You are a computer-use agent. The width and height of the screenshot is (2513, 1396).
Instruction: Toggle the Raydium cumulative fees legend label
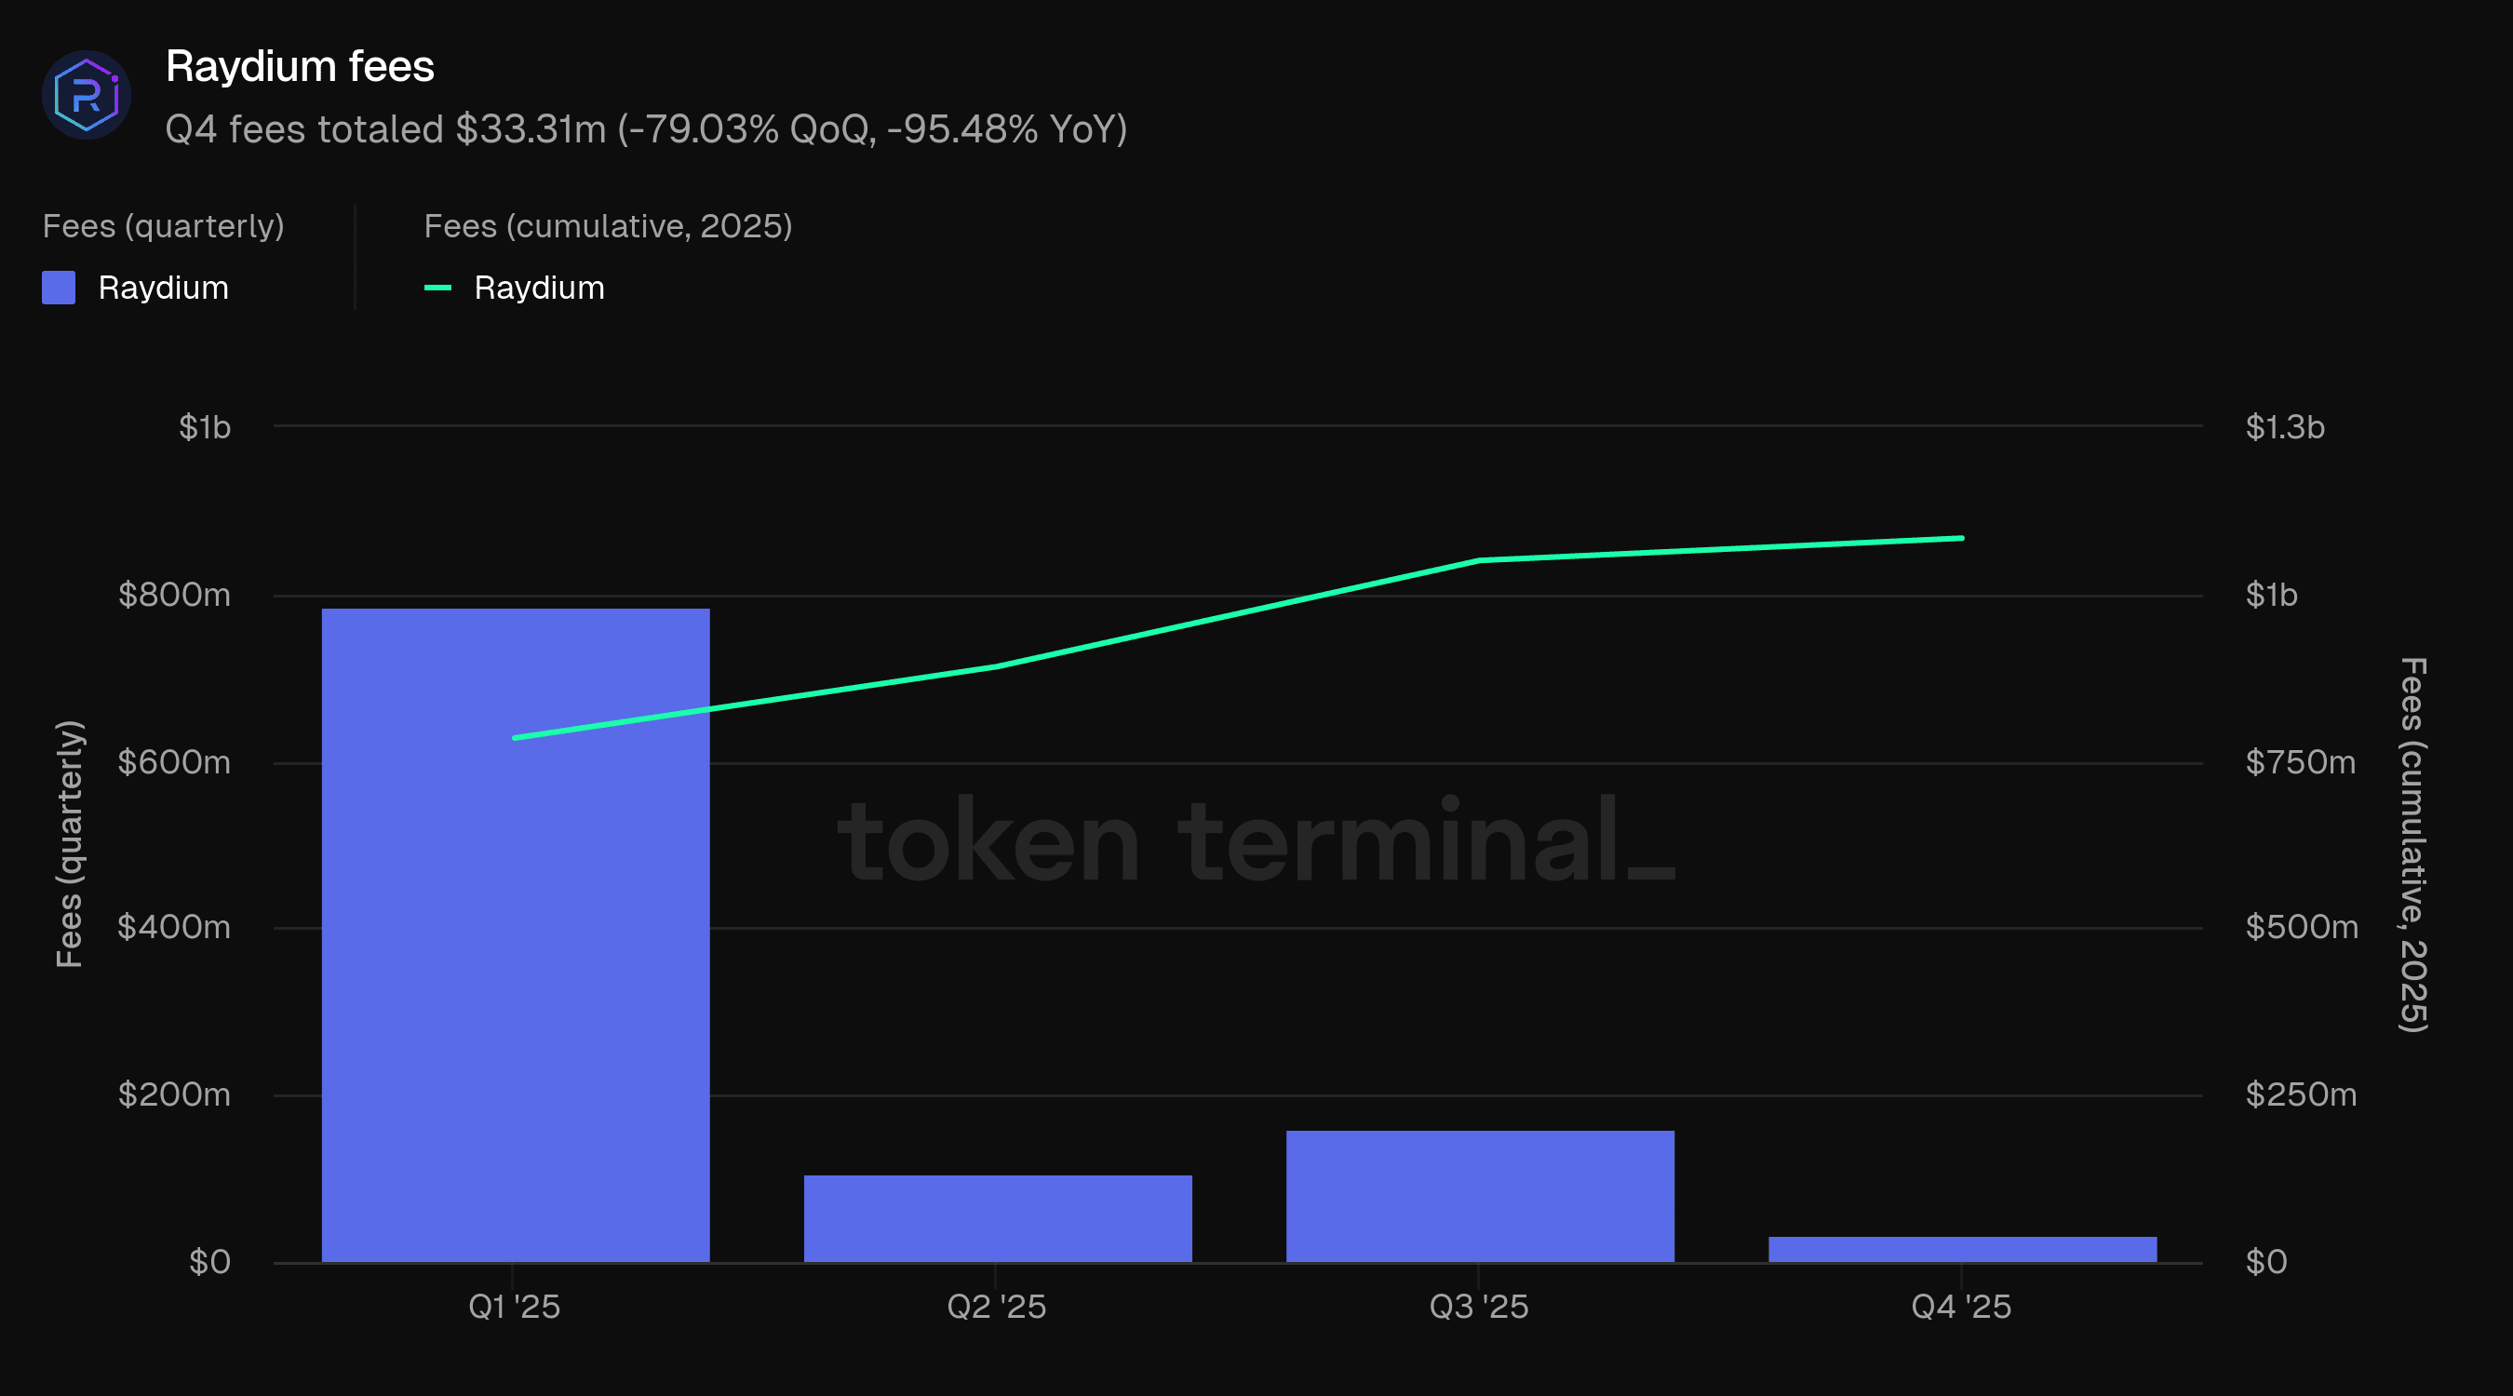(x=539, y=288)
